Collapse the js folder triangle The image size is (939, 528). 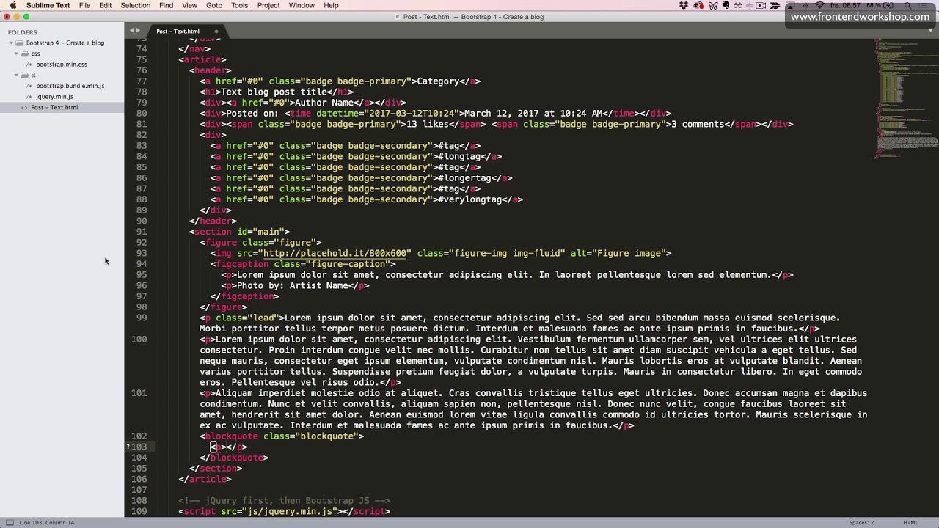click(16, 75)
